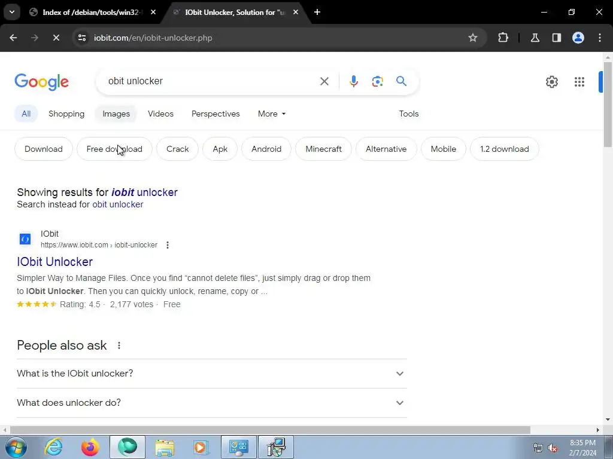Start voice search with microphone icon
Image resolution: width=613 pixels, height=459 pixels.
pyautogui.click(x=353, y=81)
